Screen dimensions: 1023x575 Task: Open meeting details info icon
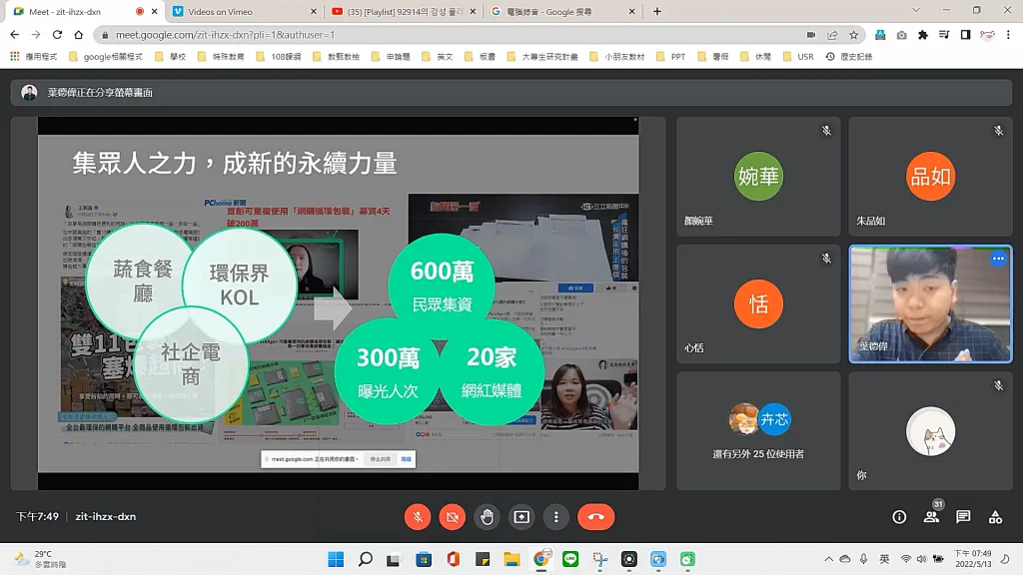899,517
